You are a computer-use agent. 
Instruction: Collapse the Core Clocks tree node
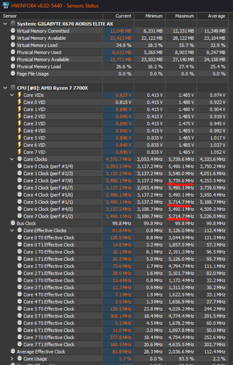pos(12,159)
